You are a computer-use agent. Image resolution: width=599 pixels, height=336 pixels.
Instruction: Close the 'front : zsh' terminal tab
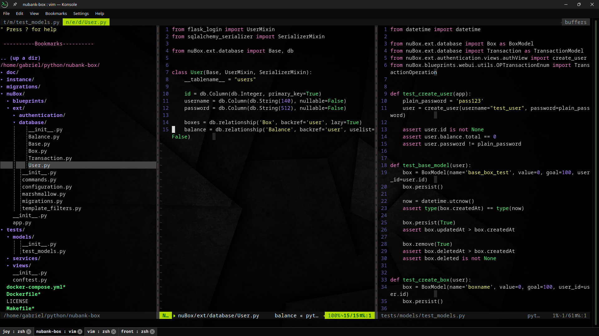click(152, 332)
